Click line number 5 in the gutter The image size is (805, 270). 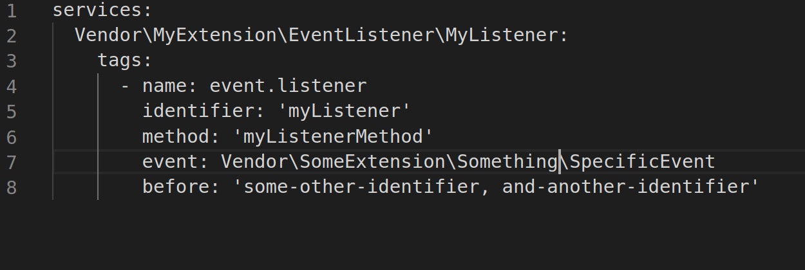11,111
